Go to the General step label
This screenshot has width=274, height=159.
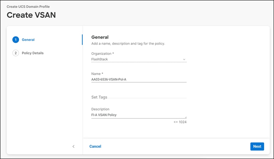point(28,40)
